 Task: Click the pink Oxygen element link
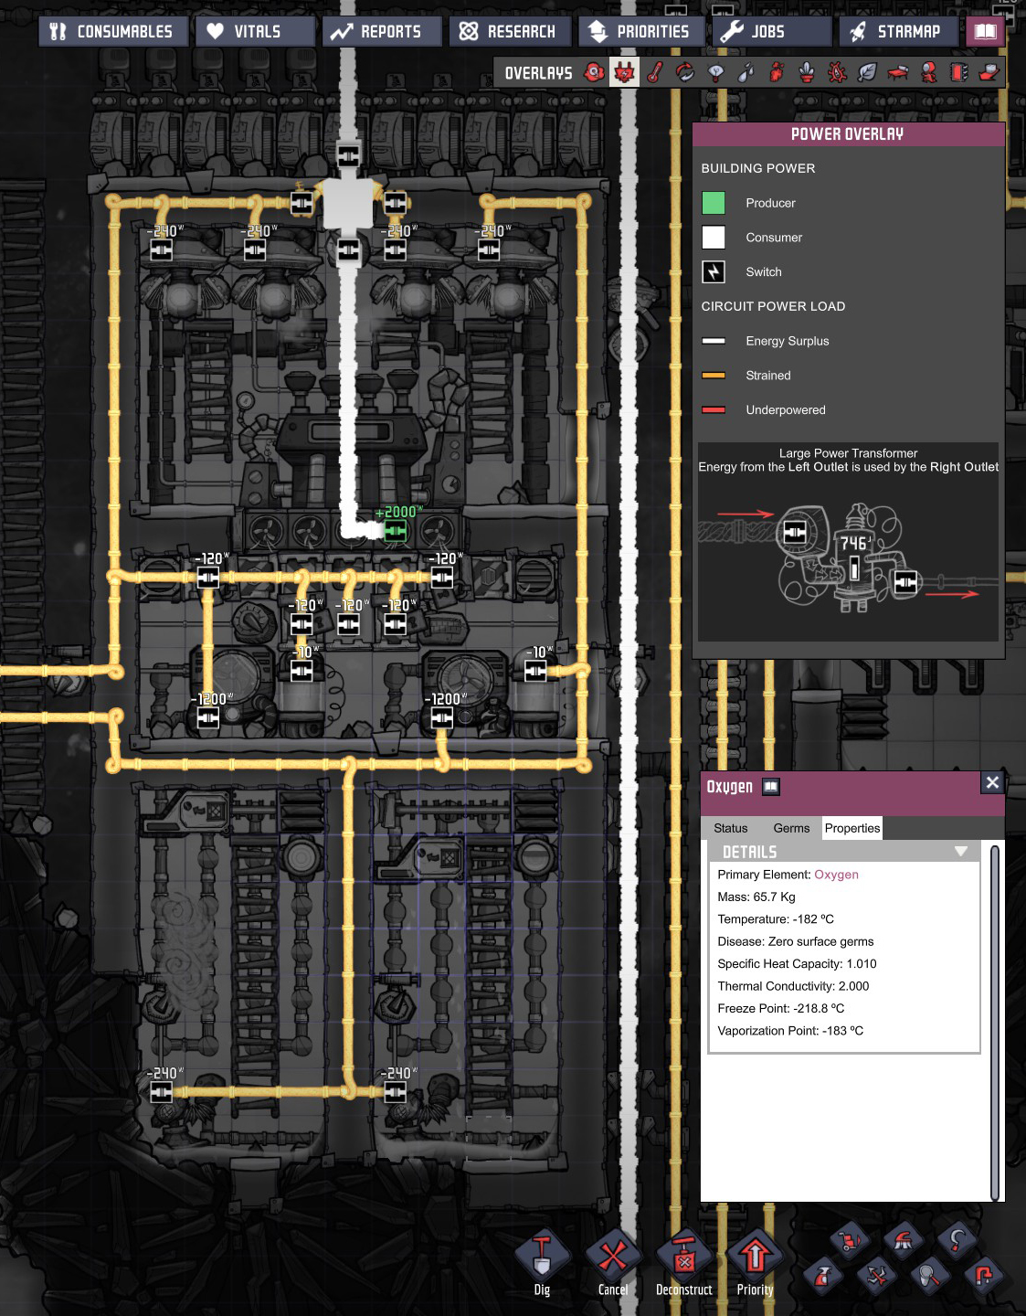click(836, 875)
